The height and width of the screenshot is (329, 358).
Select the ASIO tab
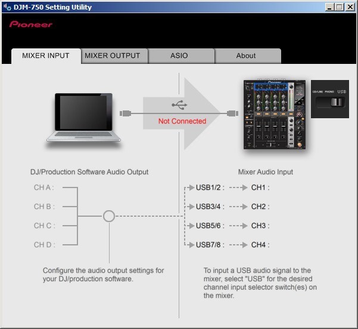(x=181, y=56)
